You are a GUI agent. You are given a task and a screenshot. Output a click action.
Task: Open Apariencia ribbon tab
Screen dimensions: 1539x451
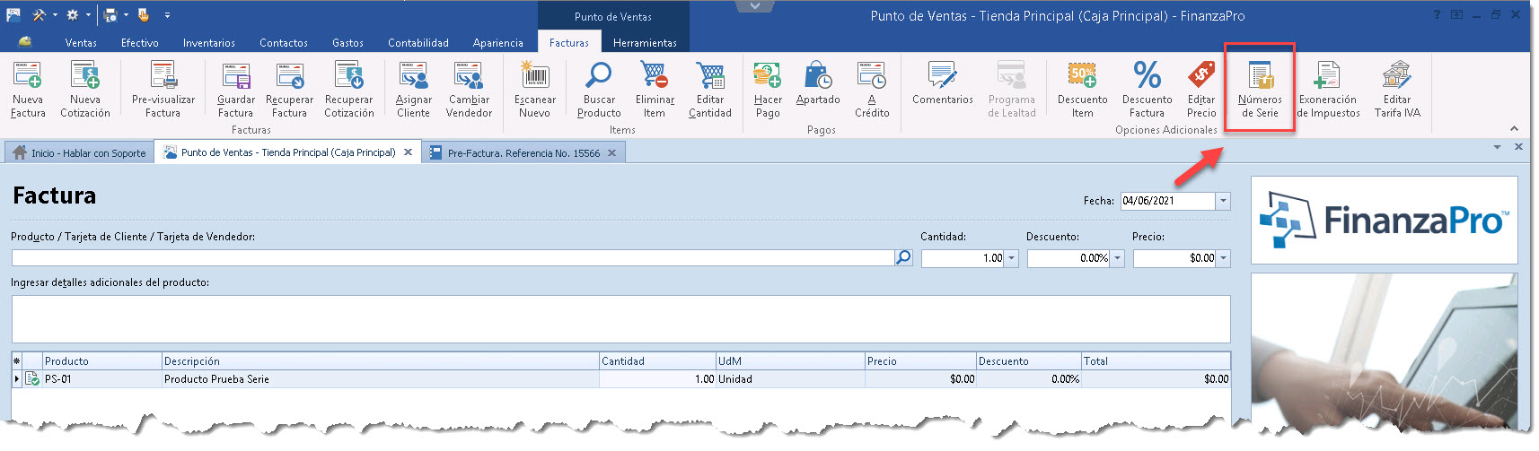498,43
